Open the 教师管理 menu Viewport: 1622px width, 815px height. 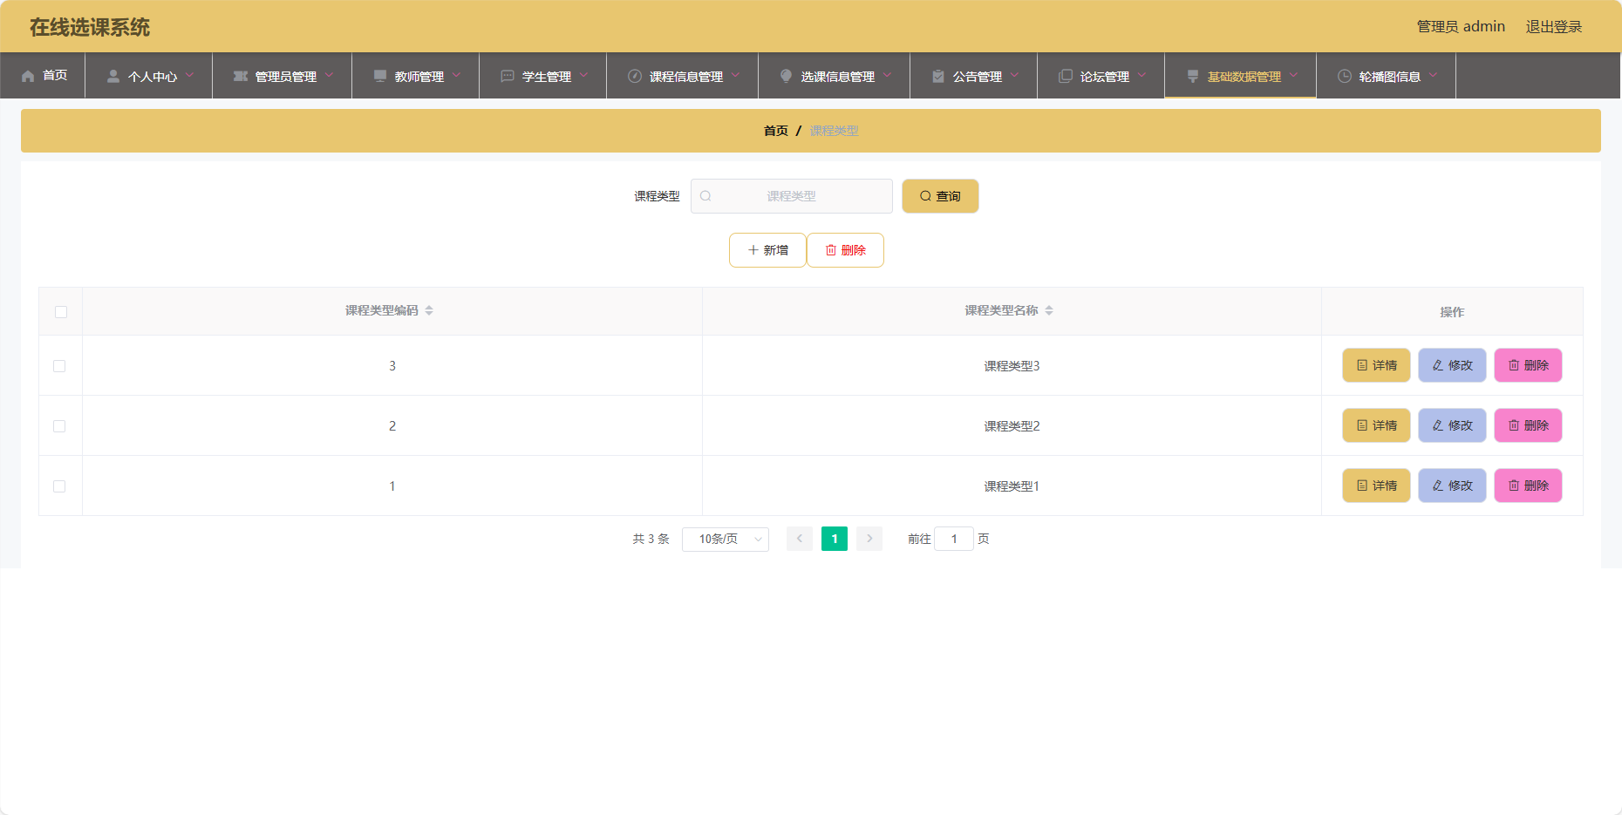pos(416,76)
